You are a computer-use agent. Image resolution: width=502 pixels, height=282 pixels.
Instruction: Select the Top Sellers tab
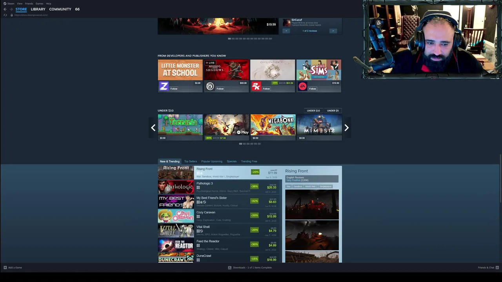[191, 161]
